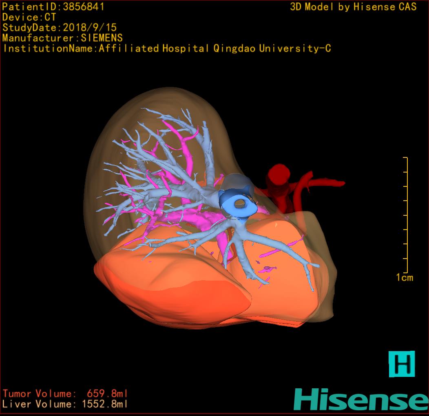
Task: Select the Manufacturer:SIEMENS label
Action: point(62,38)
